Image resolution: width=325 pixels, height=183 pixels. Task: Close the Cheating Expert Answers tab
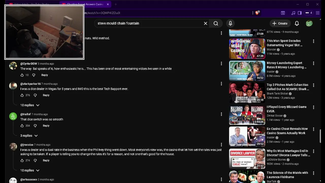pyautogui.click(x=108, y=4)
